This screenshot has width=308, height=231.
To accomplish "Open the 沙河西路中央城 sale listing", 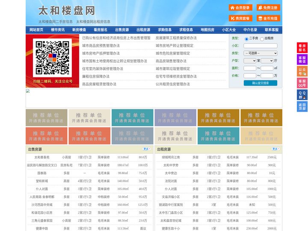I will coord(42,204).
